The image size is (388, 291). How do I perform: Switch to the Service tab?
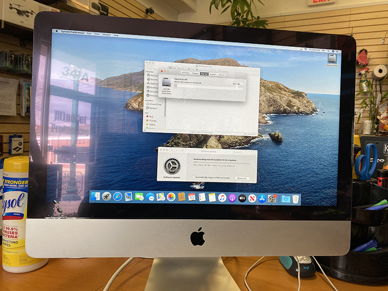222,75
